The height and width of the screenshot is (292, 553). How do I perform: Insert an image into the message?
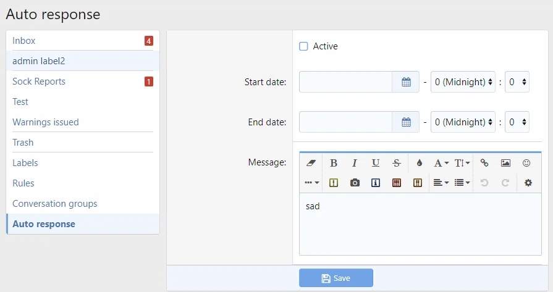tap(505, 163)
